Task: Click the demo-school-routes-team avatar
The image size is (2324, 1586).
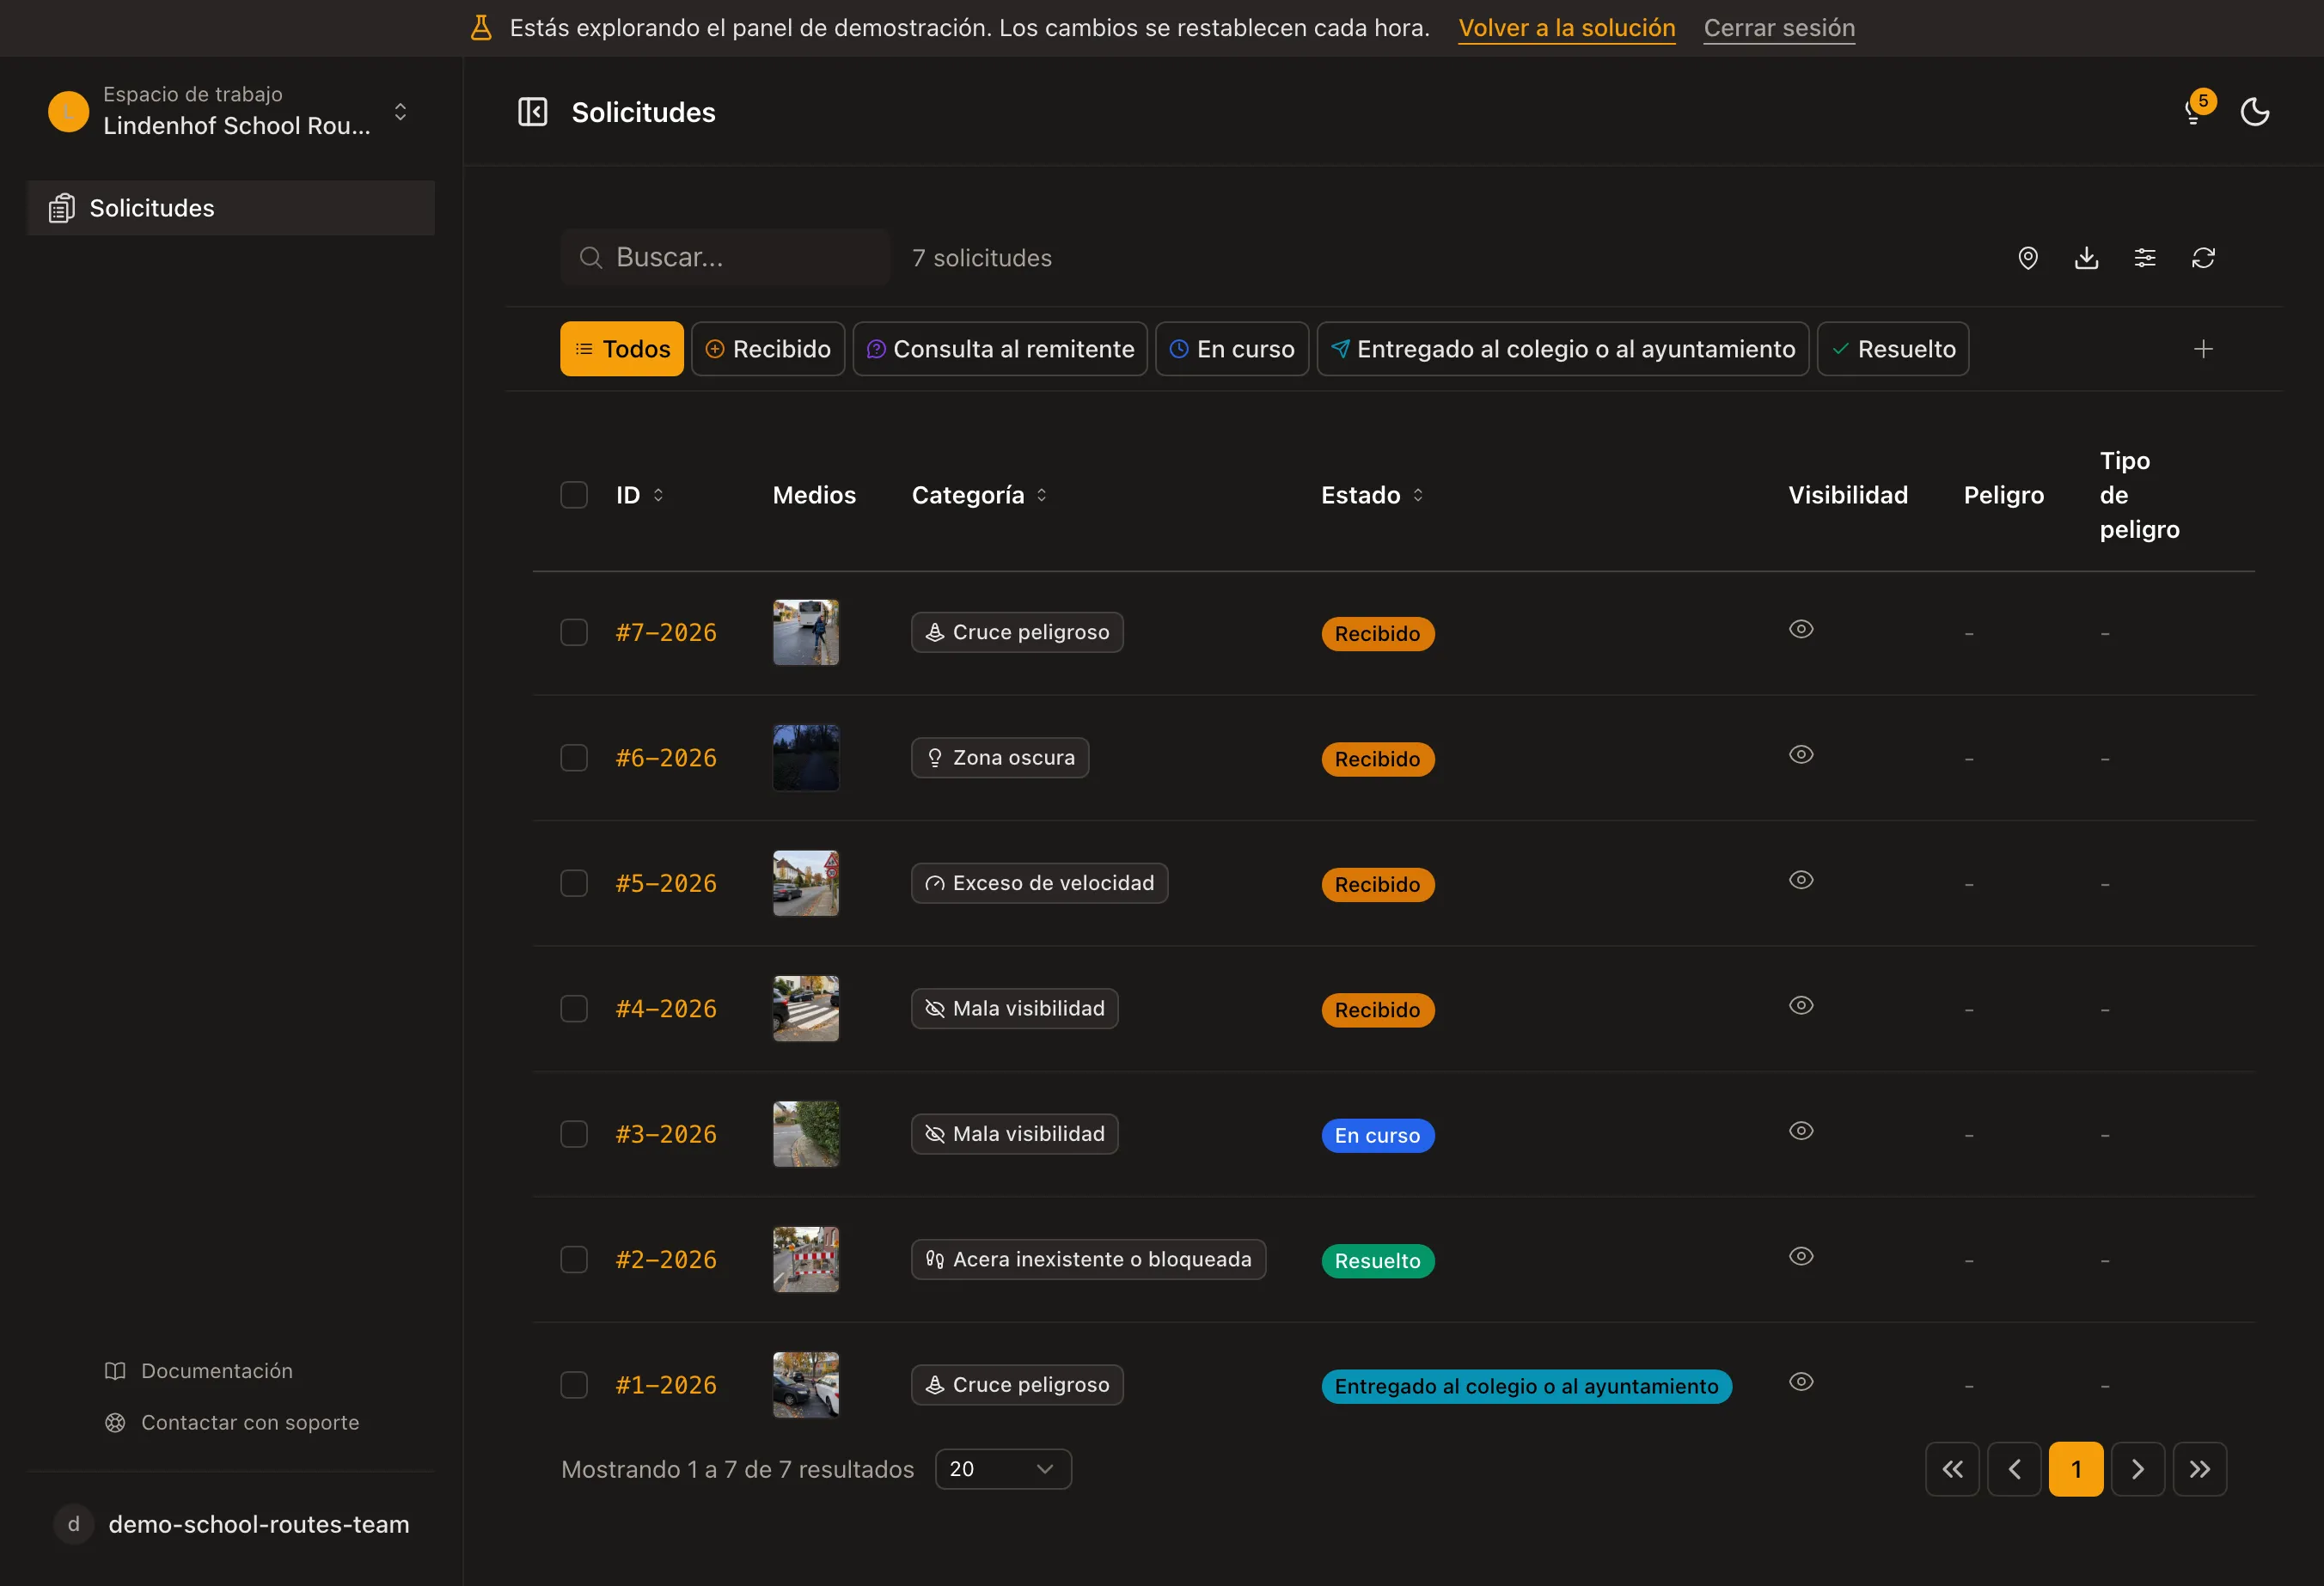Action: 73,1524
